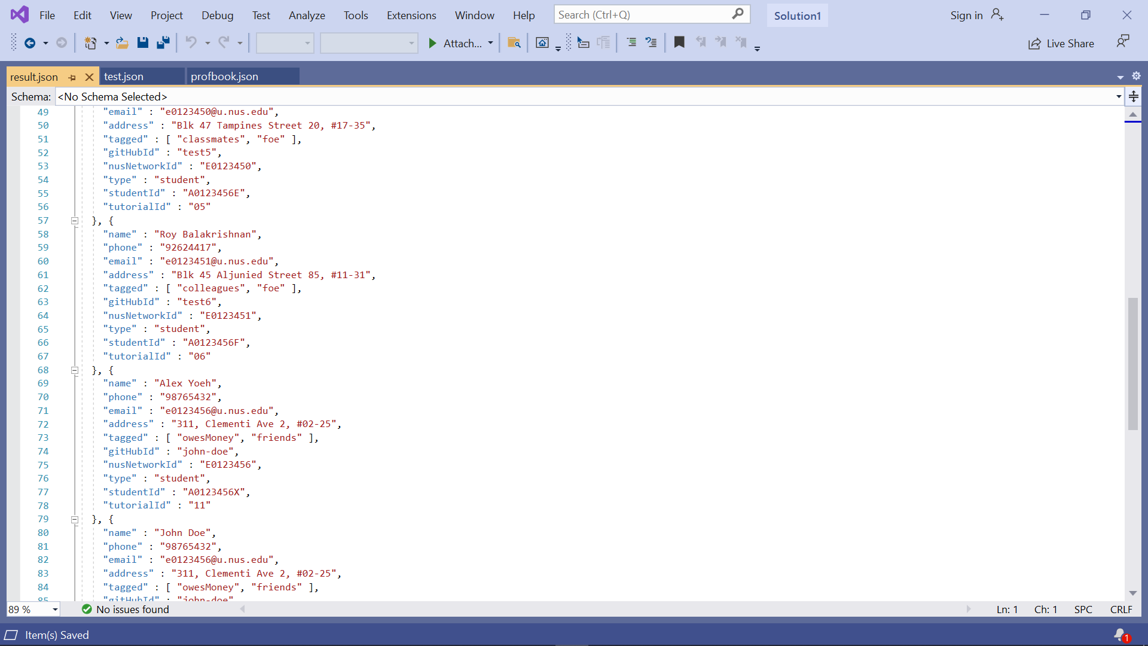
Task: Click the Save All icon
Action: (163, 42)
